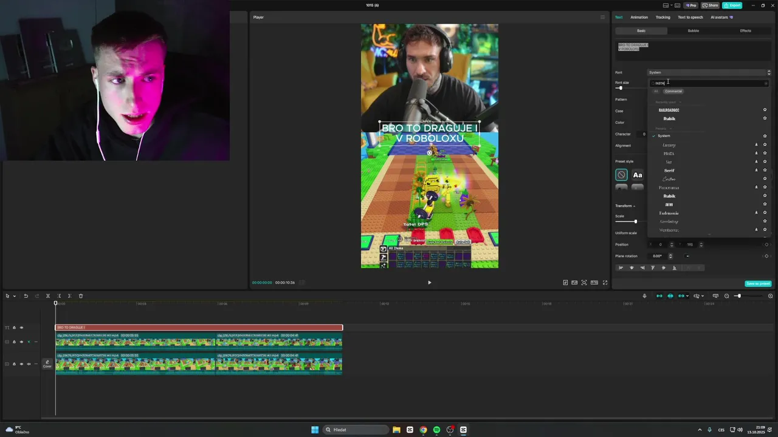Switch to the Animation tab
The image size is (778, 437).
639,17
